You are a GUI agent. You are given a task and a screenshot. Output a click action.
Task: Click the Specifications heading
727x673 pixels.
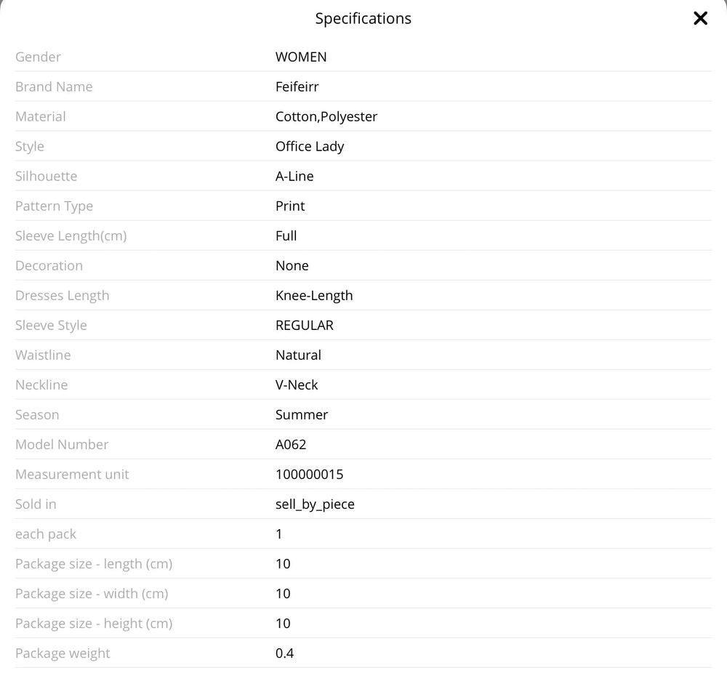click(x=363, y=18)
